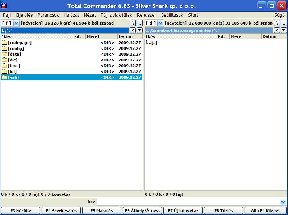Open the Fájl ablak fülek menu
Screen dimensions: 288x215
(x=116, y=15)
